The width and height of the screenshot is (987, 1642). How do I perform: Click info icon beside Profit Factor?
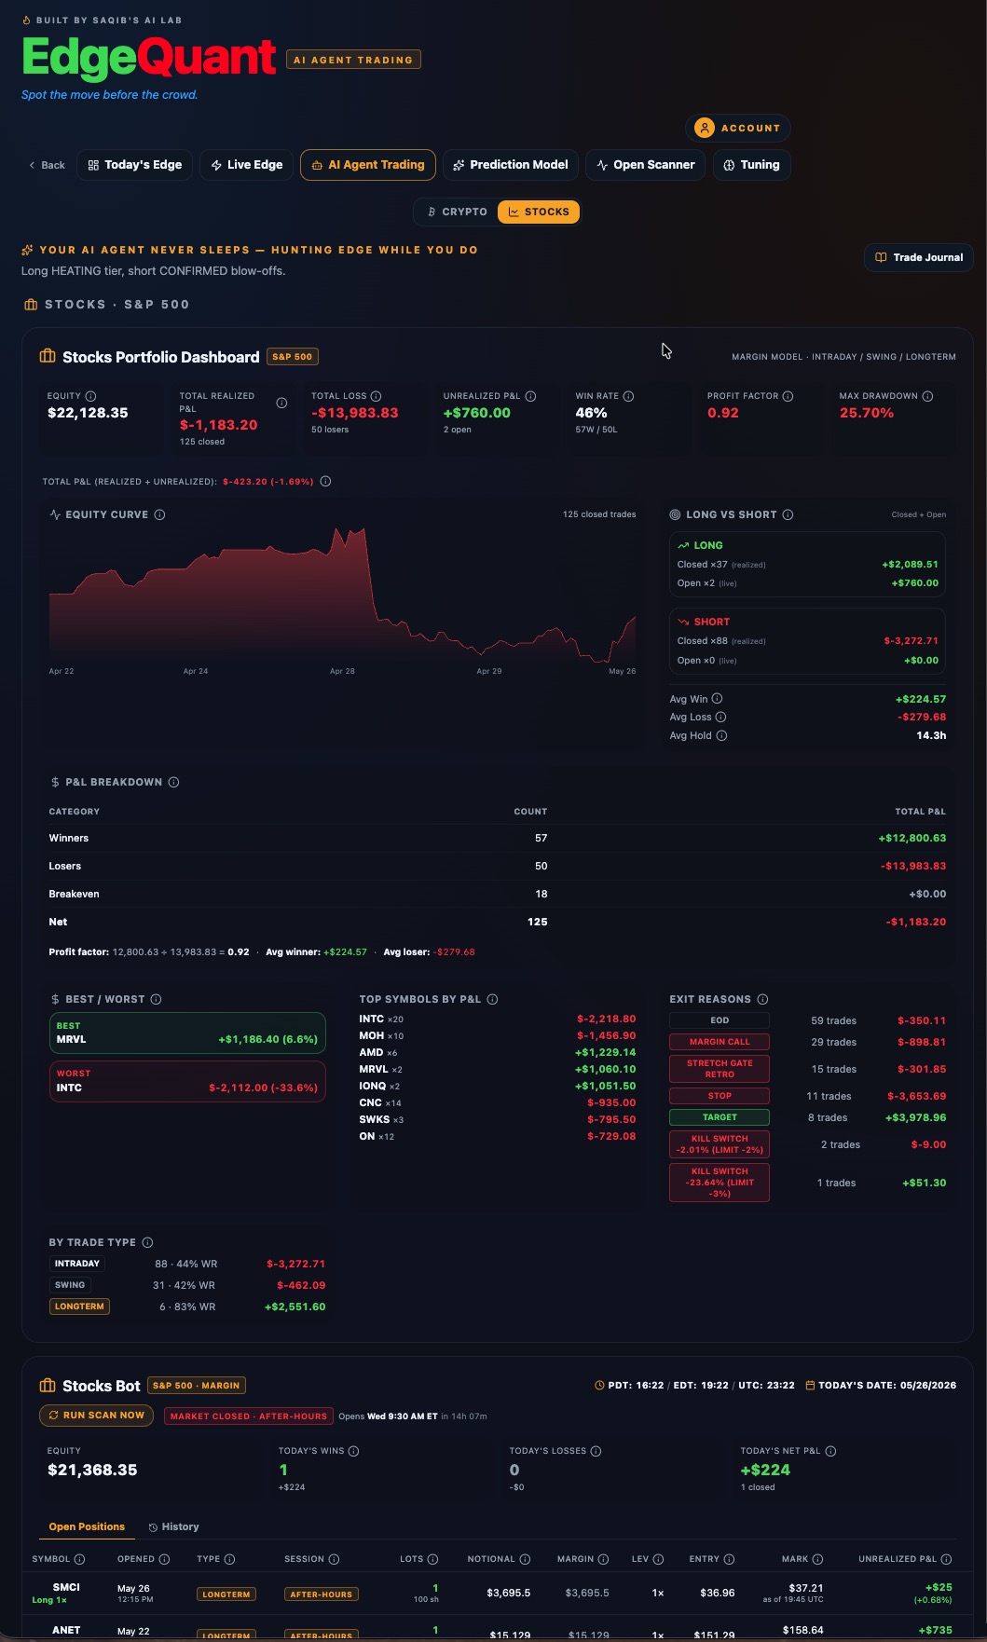788,396
